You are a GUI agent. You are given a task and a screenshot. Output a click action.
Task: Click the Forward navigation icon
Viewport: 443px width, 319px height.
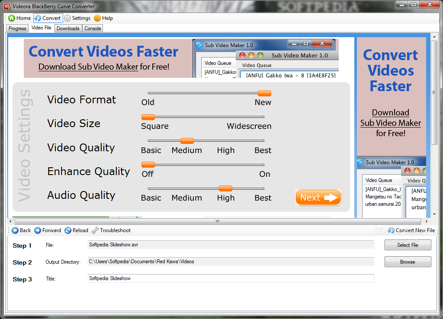tap(38, 230)
